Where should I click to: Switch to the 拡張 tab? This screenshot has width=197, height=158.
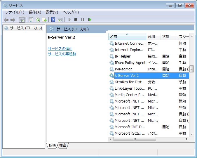52,145
